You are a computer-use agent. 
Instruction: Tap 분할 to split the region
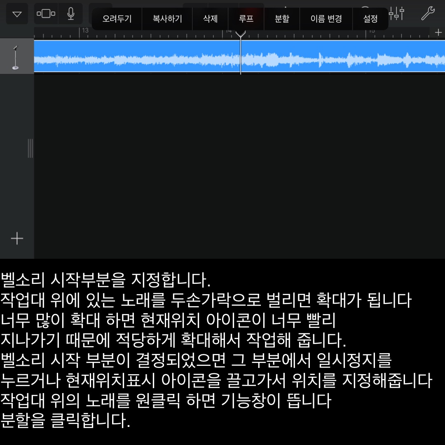pyautogui.click(x=282, y=19)
